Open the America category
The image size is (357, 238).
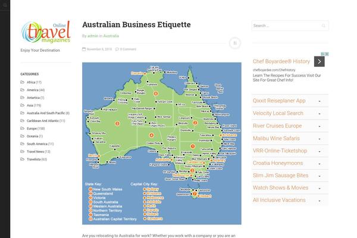33,90
